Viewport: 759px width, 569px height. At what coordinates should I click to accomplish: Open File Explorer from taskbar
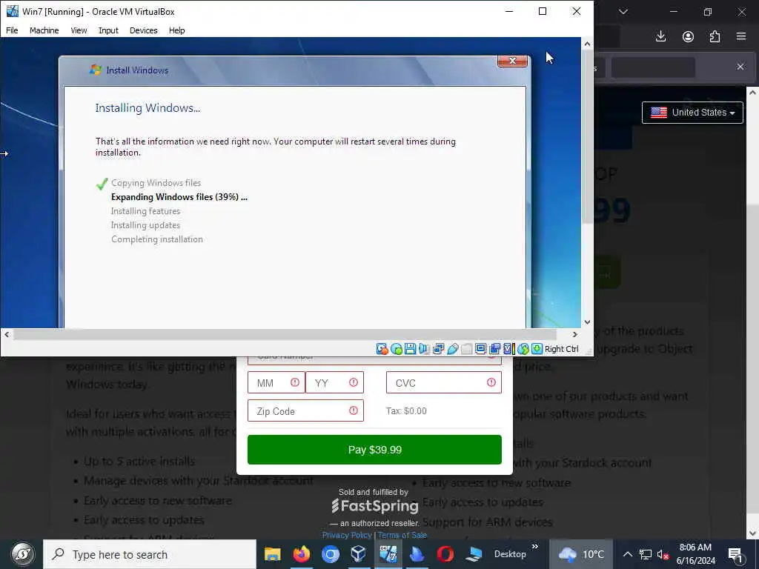coord(273,554)
